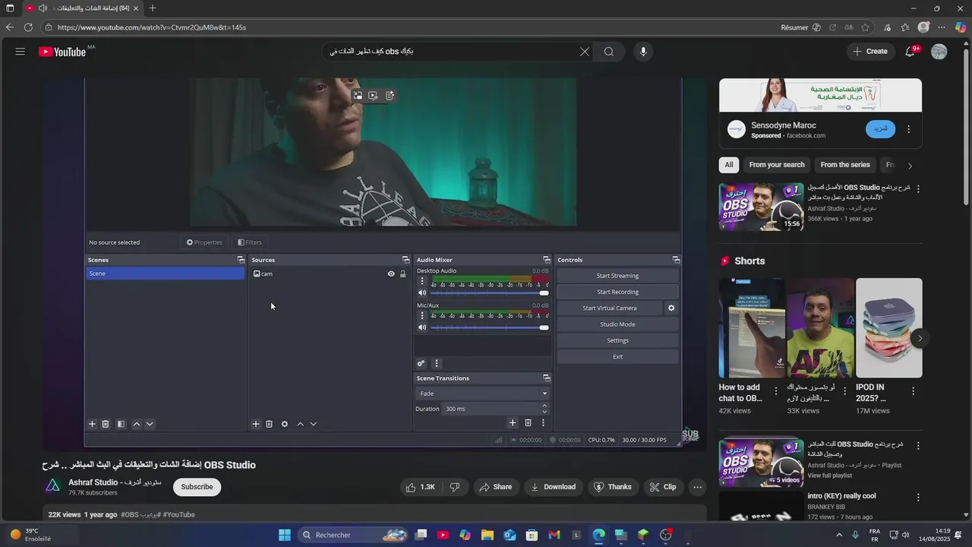Clear the YouTube search box text
The image size is (972, 547).
584,52
